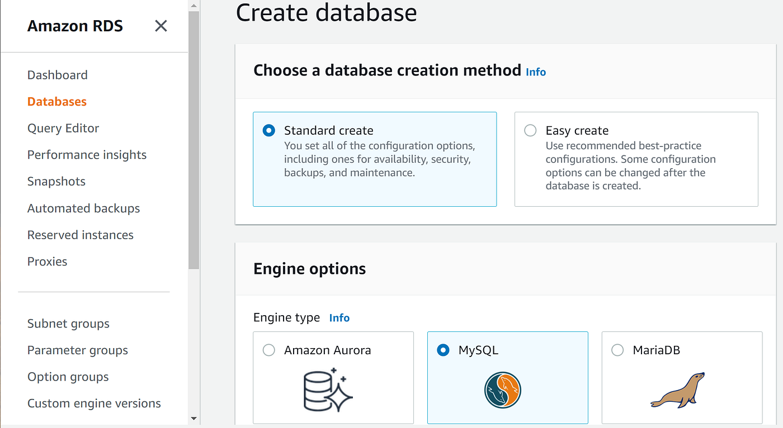The width and height of the screenshot is (783, 428).
Task: Open Parameter groups
Action: (77, 350)
